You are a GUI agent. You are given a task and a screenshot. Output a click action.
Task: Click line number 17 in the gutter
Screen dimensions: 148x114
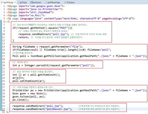[x=3, y=56]
